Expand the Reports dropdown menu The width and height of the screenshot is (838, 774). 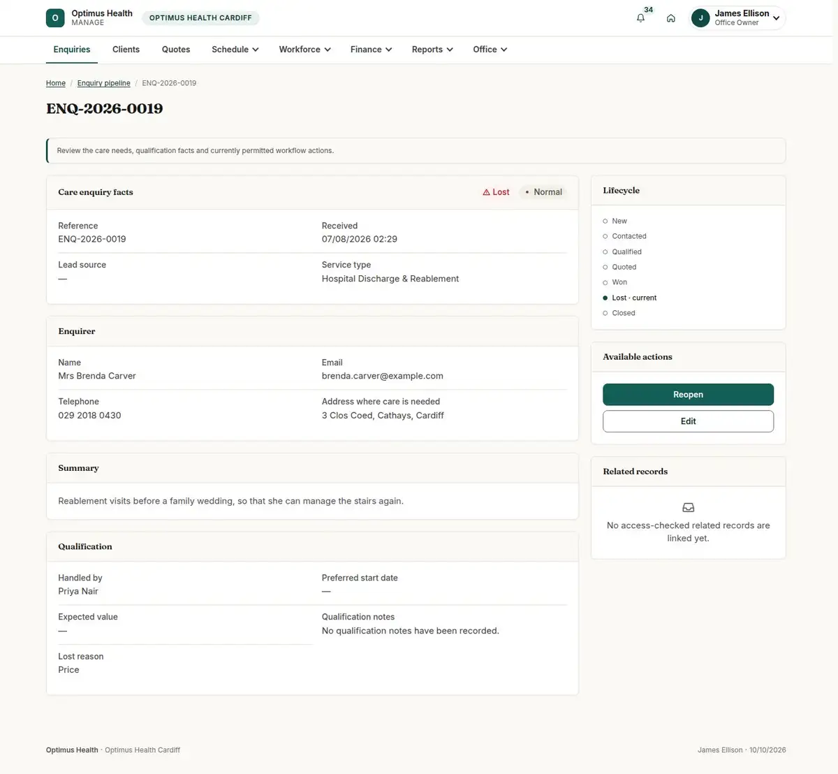pos(432,50)
